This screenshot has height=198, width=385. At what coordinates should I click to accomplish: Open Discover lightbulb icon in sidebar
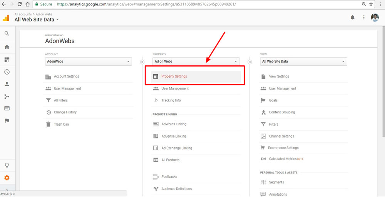(7, 165)
